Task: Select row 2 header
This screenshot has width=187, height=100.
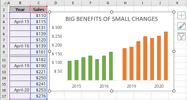Action: click(4, 10)
